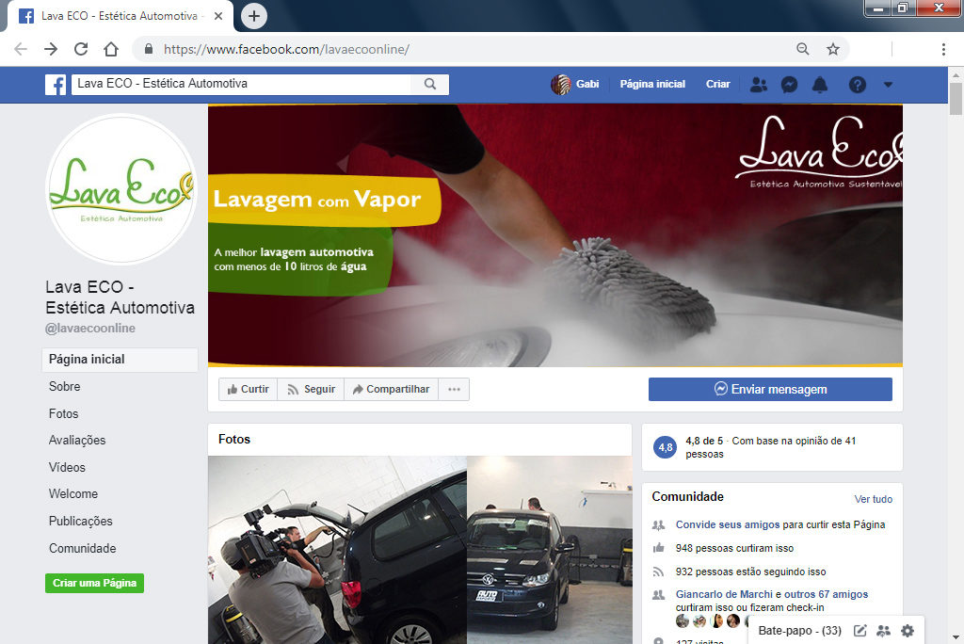Go forward with browser forward arrow
This screenshot has width=964, height=644.
[x=51, y=49]
